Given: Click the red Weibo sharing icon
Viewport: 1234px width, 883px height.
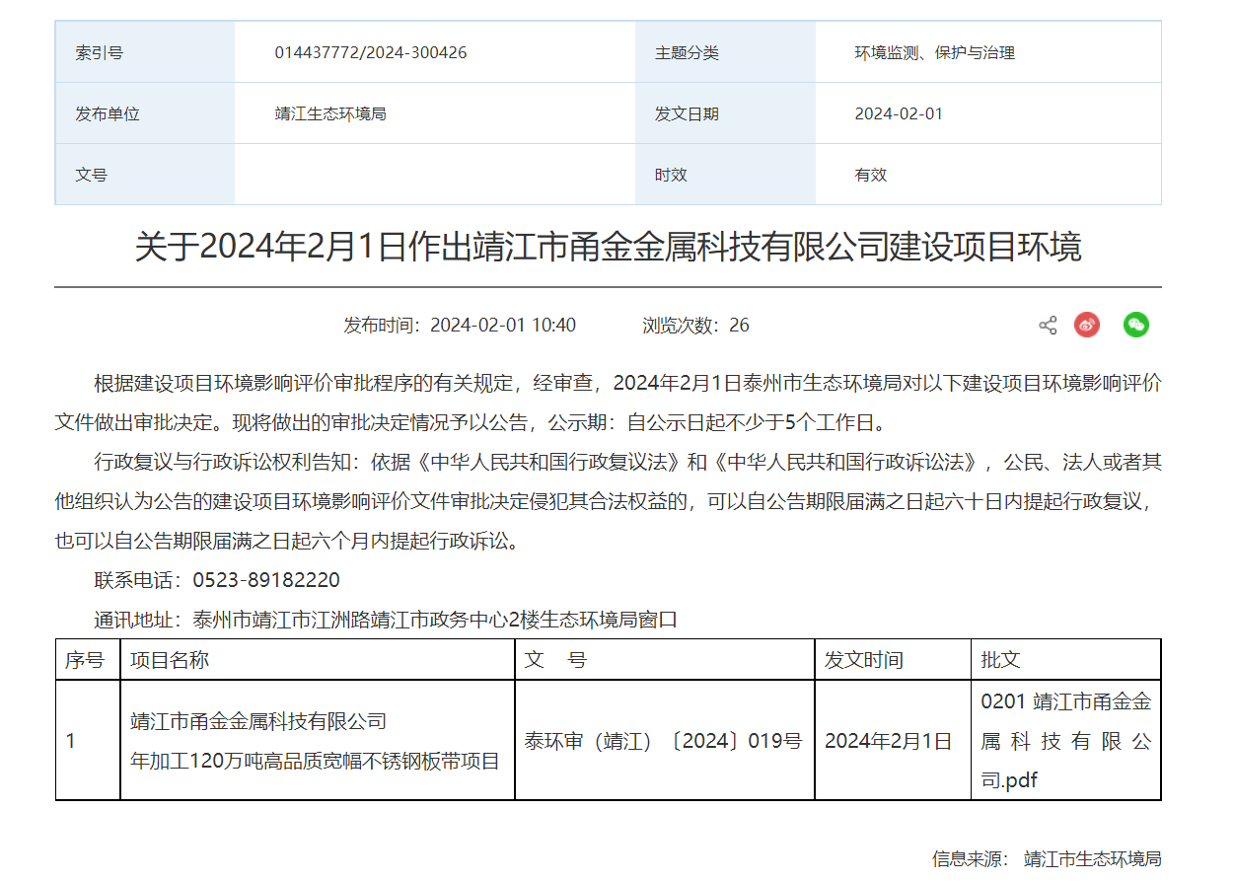Looking at the screenshot, I should (x=1087, y=325).
